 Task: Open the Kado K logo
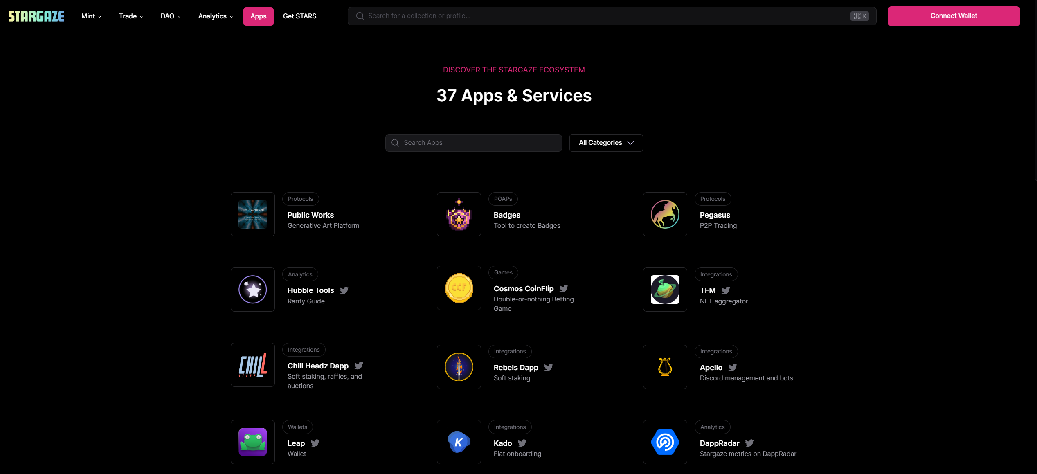[x=459, y=442]
